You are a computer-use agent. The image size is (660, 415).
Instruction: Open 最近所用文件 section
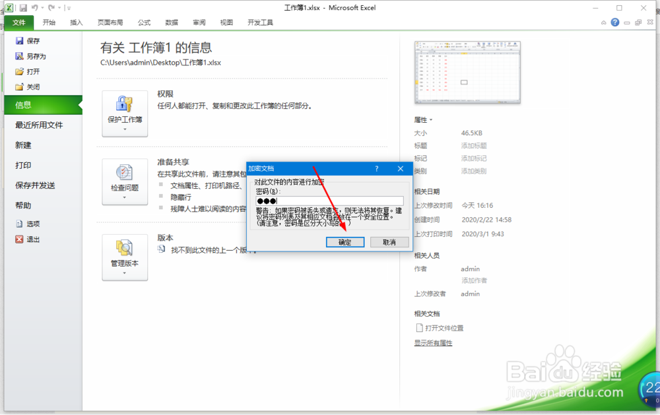(39, 125)
